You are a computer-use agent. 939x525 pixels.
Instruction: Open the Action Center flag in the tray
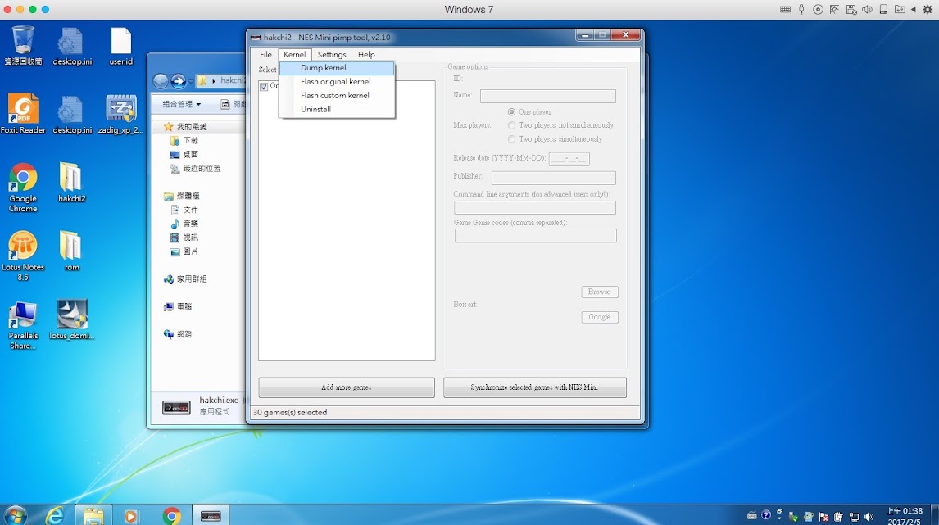point(824,516)
